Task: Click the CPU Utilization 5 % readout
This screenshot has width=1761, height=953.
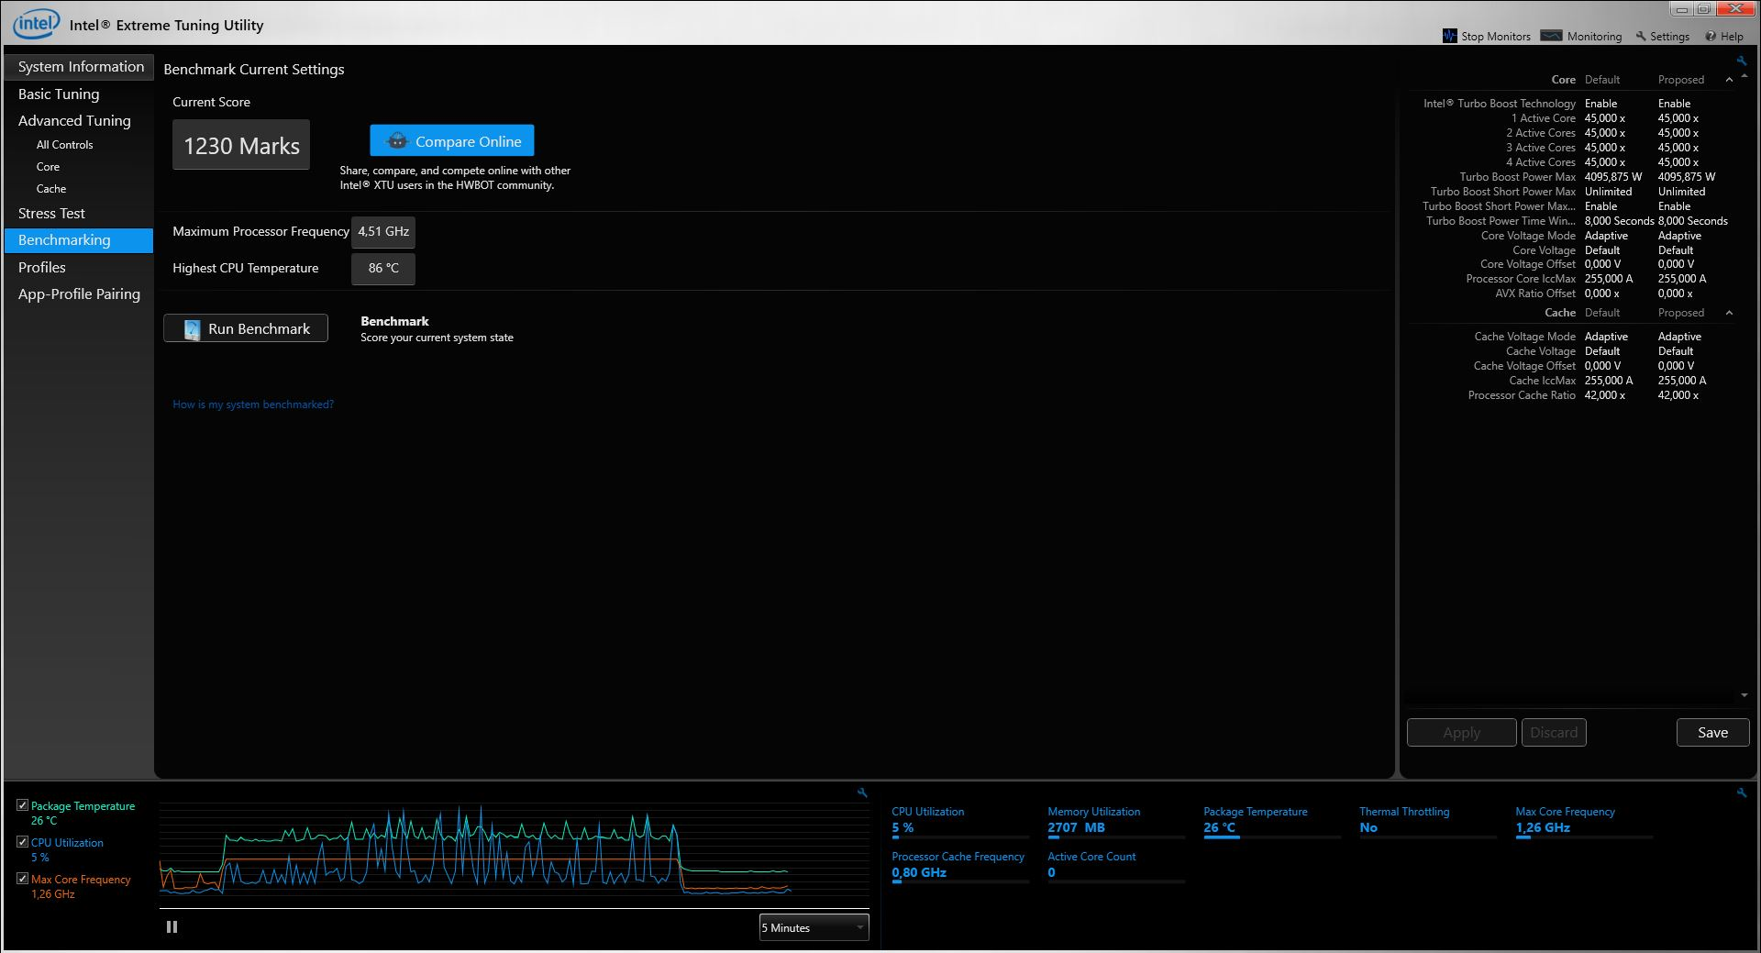Action: pyautogui.click(x=960, y=821)
